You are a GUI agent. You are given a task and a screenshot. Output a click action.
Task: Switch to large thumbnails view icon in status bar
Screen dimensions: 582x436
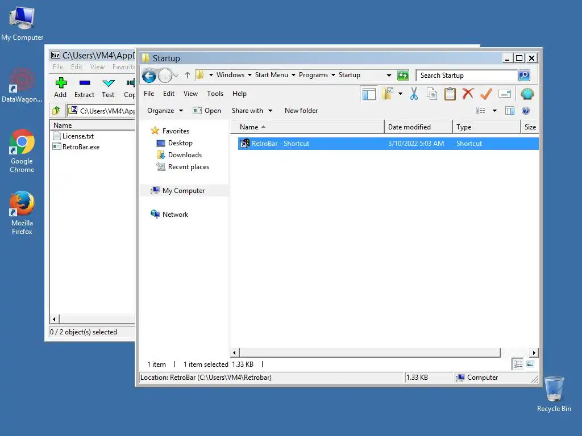point(530,364)
